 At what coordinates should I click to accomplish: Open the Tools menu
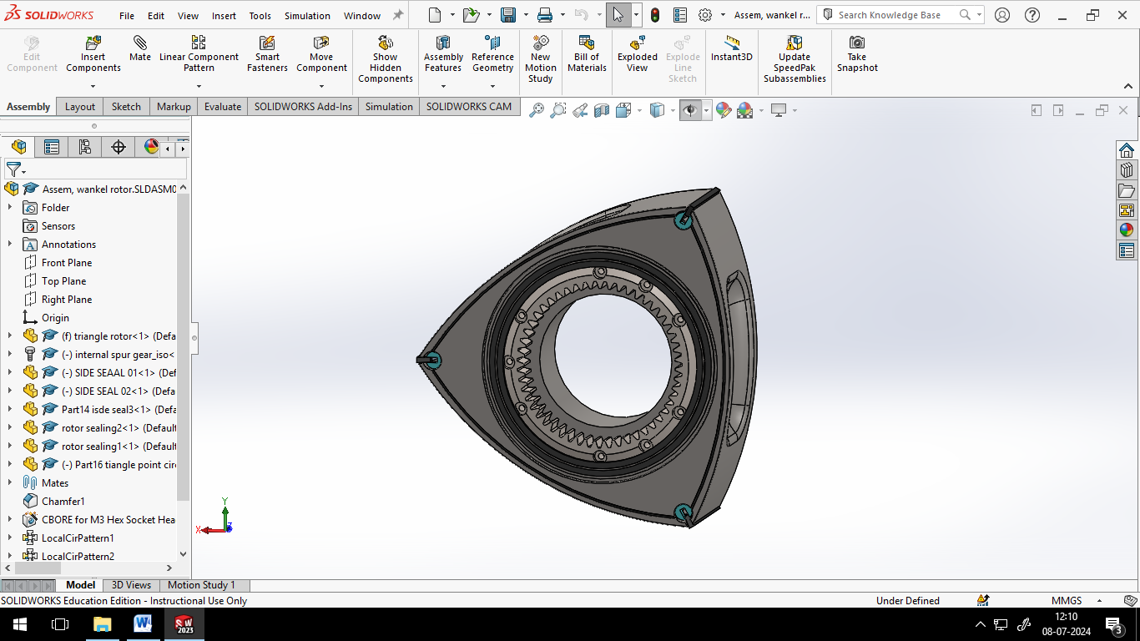pos(260,16)
